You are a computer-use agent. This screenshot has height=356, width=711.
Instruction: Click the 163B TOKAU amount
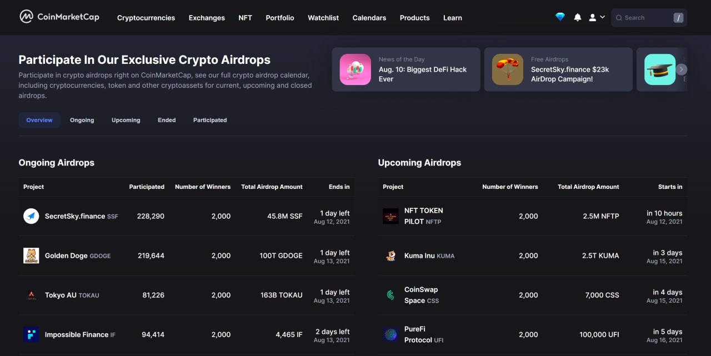tap(282, 295)
